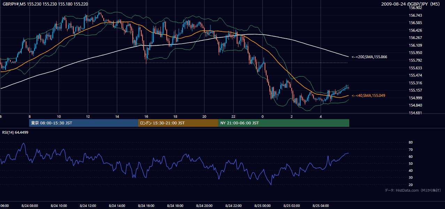445x209 pixels.
Task: Click the 2009-08-24 GBP/JPY (M5) title
Action: pos(411,4)
